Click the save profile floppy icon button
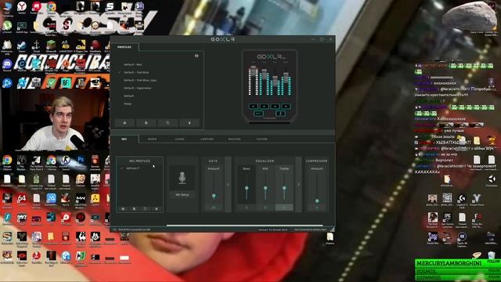501x282 pixels. 124,123
